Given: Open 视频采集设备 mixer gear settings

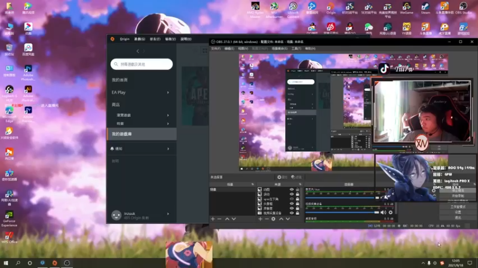Looking at the screenshot, I should 391,213.
